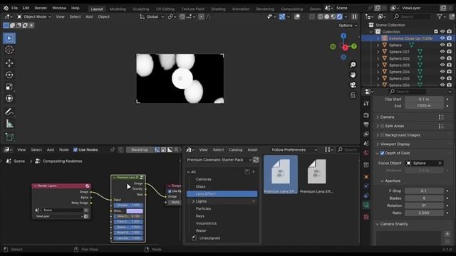Open the Tool properties tab icon
This screenshot has width=456, height=256.
click(x=366, y=104)
